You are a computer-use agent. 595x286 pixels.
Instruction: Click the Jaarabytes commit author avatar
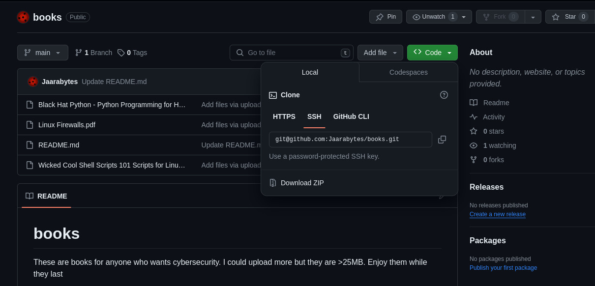tap(33, 82)
